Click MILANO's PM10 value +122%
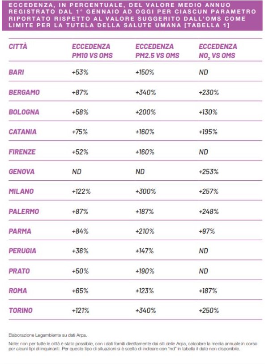Image resolution: width=265 pixels, height=364 pixels. coord(81,191)
